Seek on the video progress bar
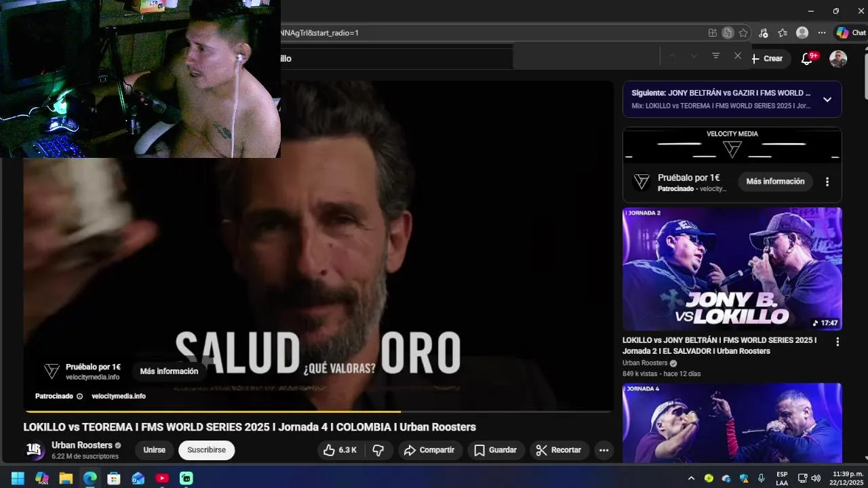 [x=318, y=411]
